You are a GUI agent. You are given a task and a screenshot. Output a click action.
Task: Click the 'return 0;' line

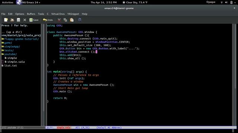coord(60,98)
